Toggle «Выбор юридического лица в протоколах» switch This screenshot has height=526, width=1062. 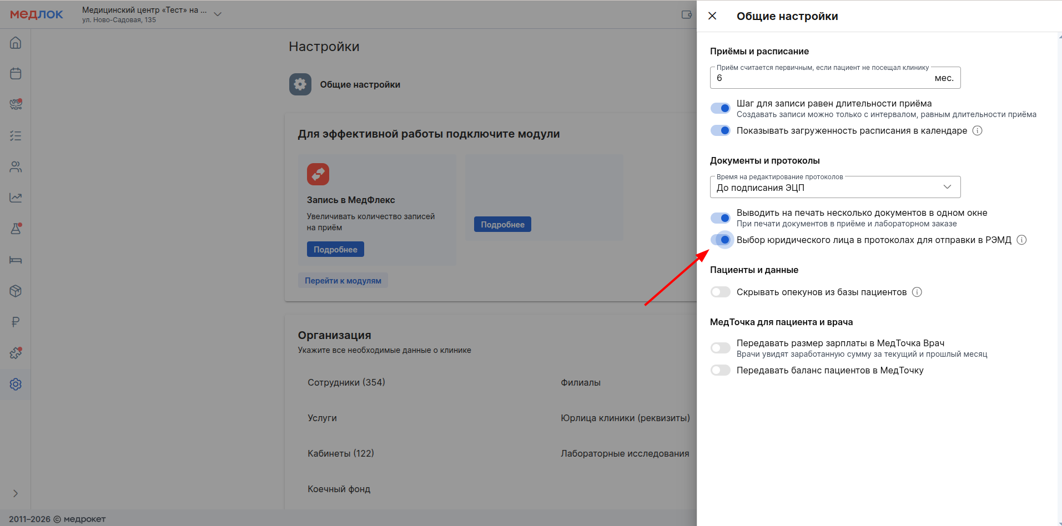(x=721, y=240)
